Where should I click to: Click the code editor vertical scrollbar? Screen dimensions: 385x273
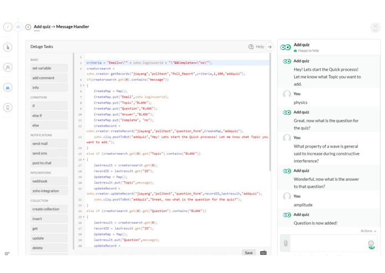tap(270, 113)
